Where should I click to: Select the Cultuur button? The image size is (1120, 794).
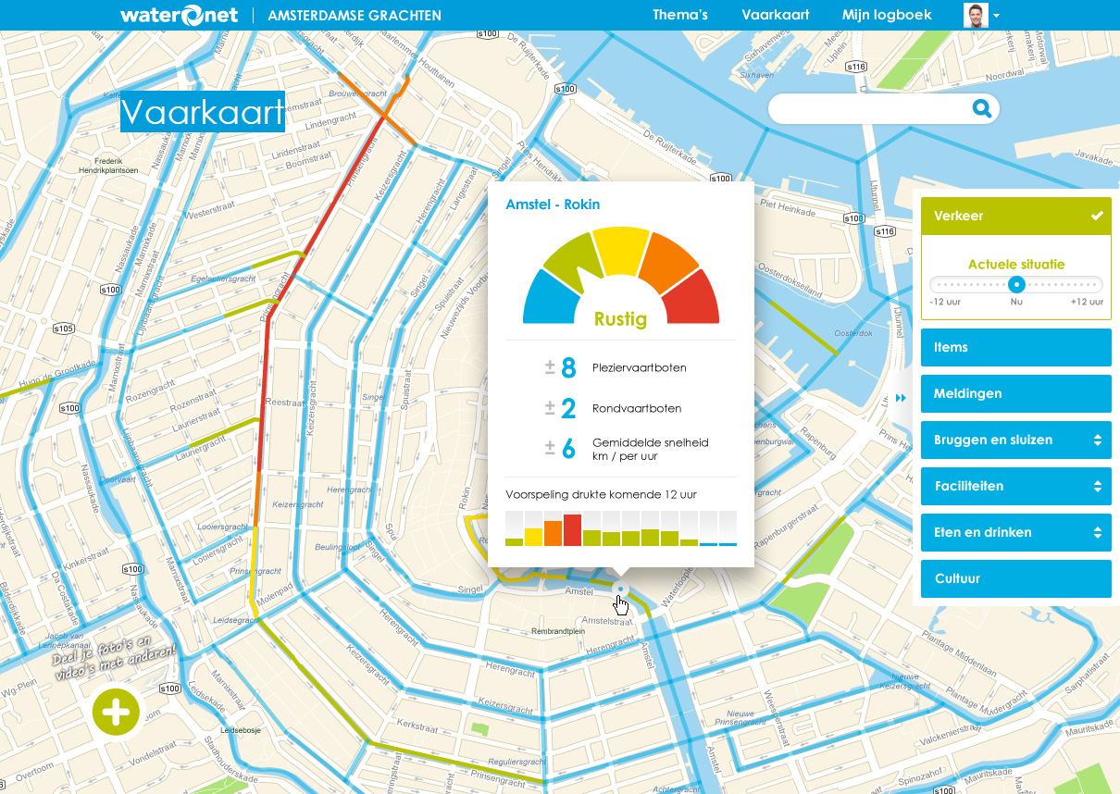pos(1015,578)
